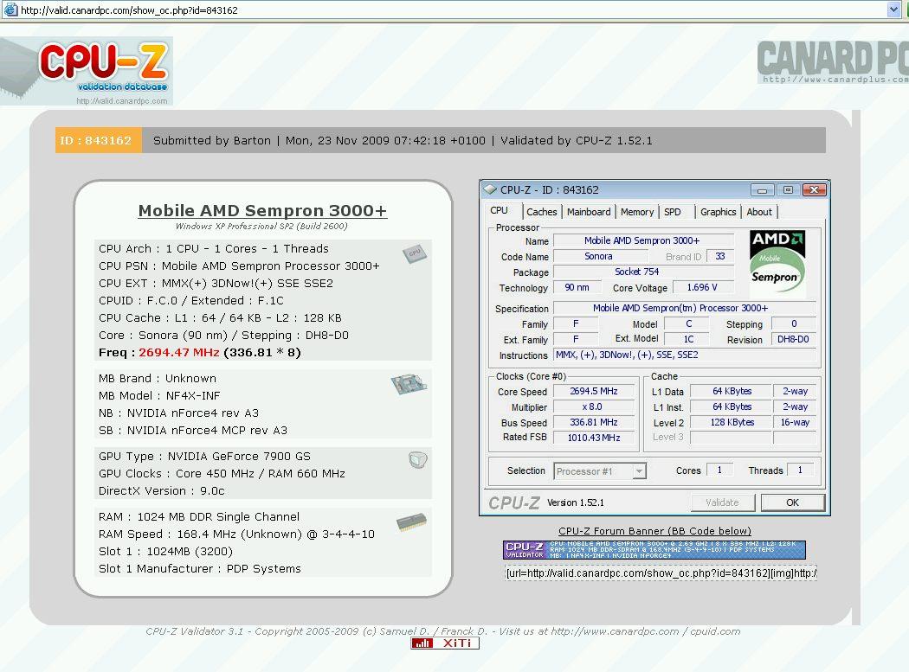
Task: Click the browser page icon beside the URL
Action: coord(10,10)
